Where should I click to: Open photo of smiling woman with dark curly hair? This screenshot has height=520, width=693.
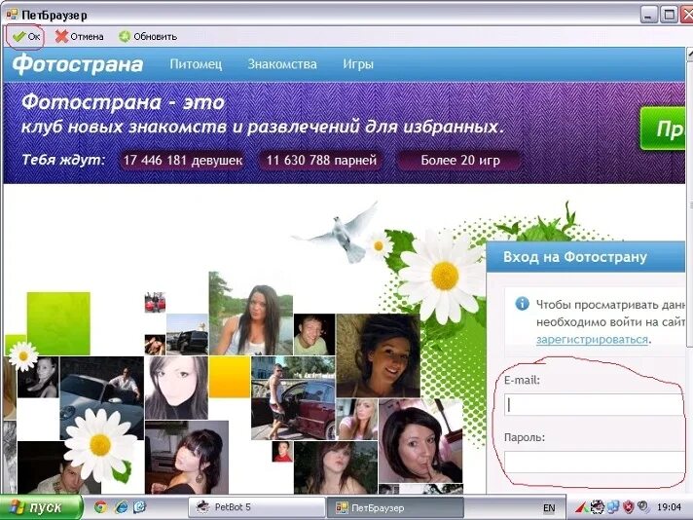point(378,355)
